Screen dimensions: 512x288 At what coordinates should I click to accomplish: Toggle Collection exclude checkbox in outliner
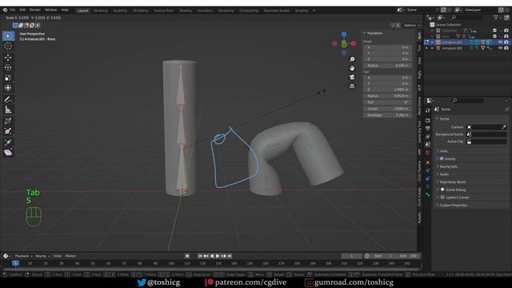[x=494, y=30]
